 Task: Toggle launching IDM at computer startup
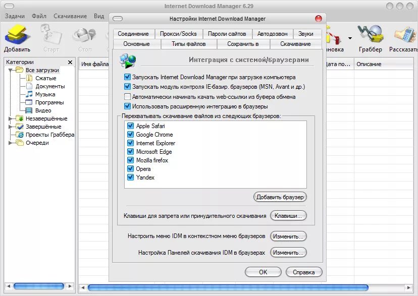[127, 77]
